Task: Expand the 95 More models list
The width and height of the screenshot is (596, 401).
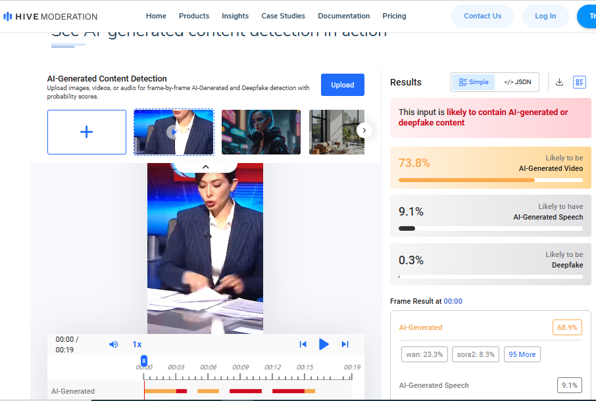Action: (522, 354)
